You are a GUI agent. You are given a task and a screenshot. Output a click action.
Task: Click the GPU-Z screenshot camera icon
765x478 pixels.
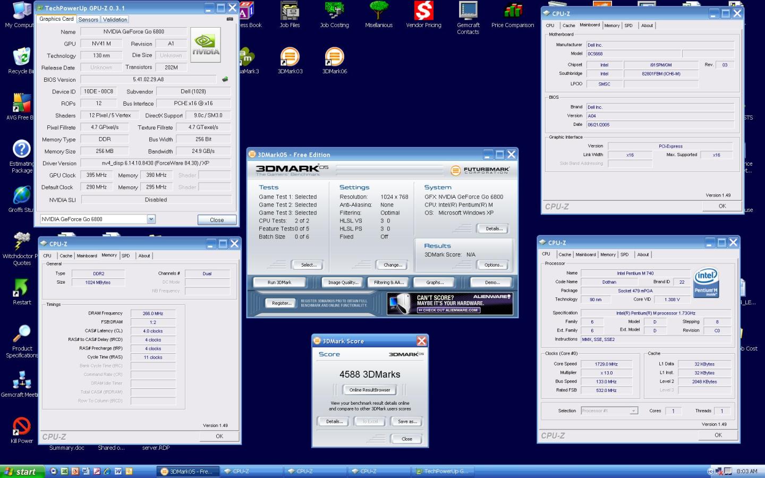[230, 19]
